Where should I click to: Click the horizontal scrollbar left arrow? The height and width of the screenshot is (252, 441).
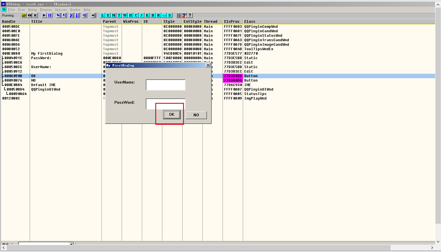point(4,248)
